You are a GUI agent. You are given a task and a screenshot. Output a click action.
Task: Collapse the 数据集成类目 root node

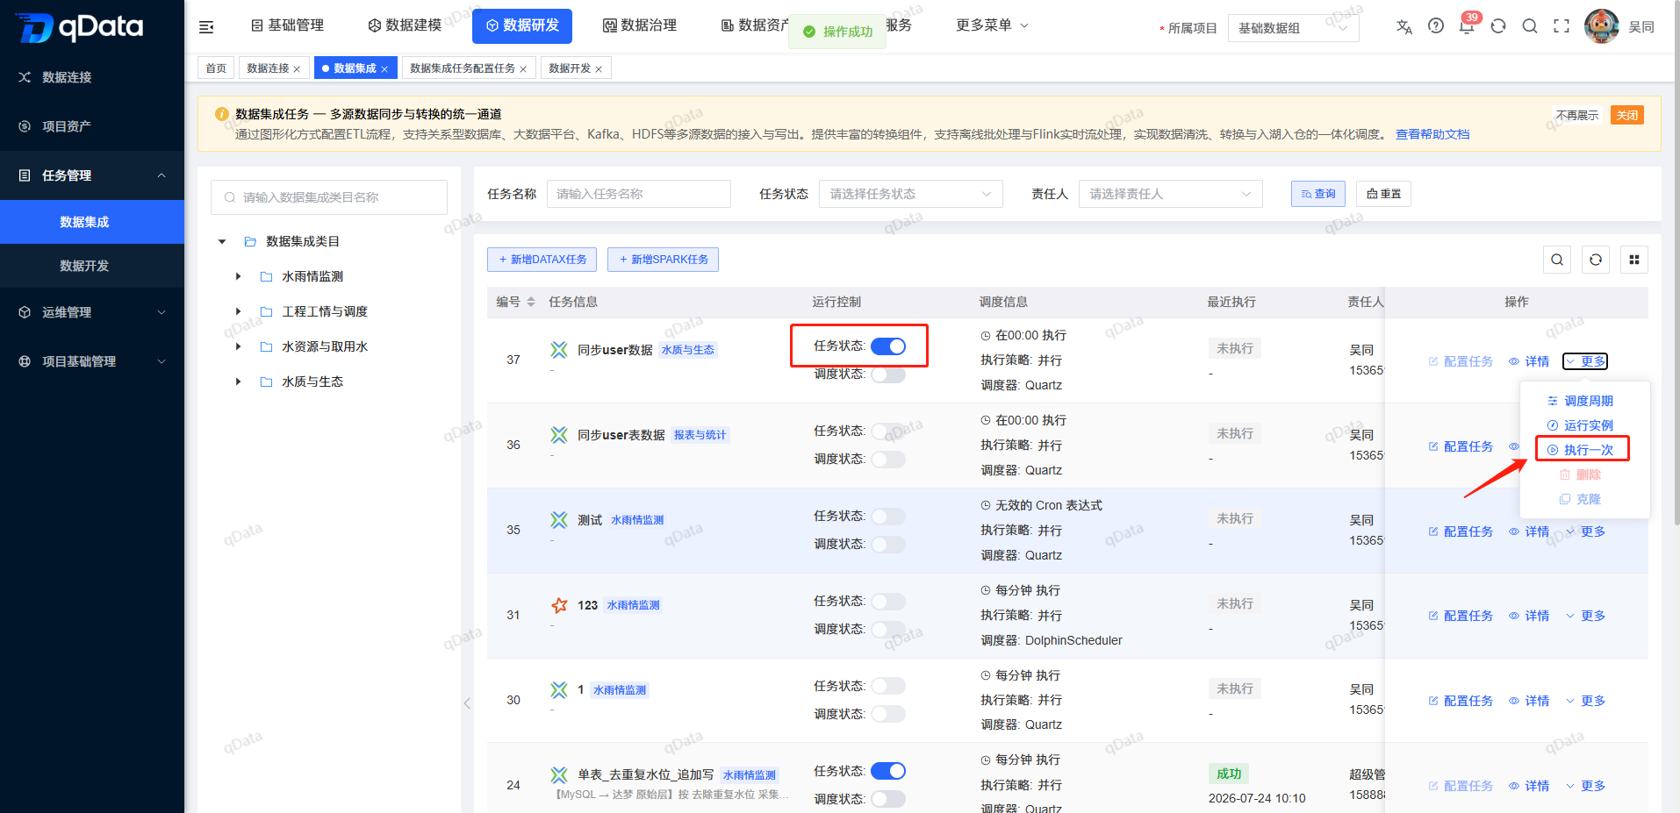point(222,241)
